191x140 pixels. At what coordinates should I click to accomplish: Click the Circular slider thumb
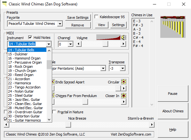pyautogui.click(x=118, y=88)
